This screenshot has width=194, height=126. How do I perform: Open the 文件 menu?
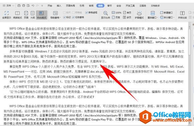tap(9, 6)
